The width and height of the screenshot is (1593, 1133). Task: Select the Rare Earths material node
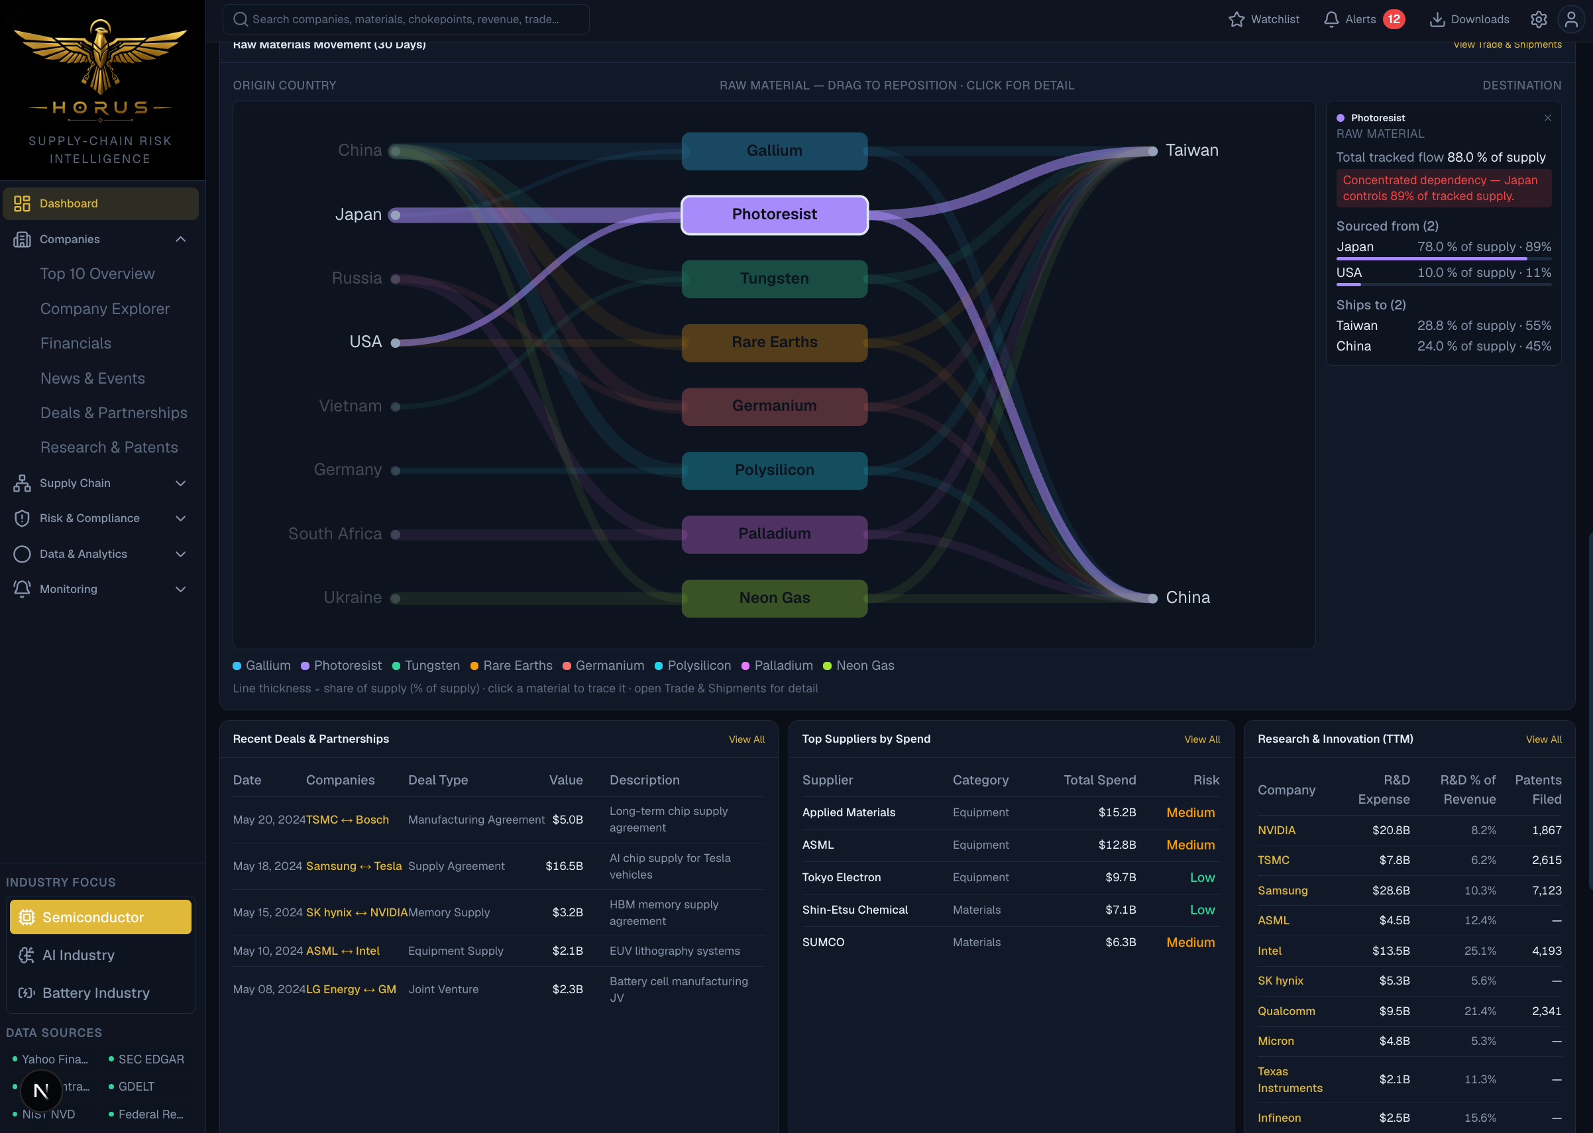tap(775, 343)
